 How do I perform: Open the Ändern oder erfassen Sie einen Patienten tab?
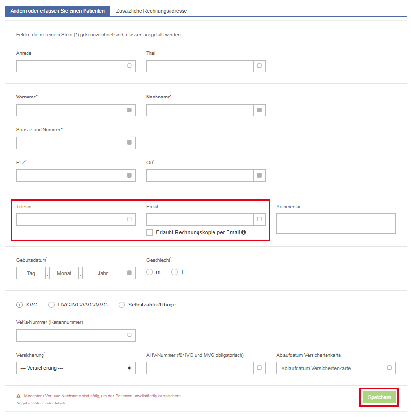pos(57,11)
